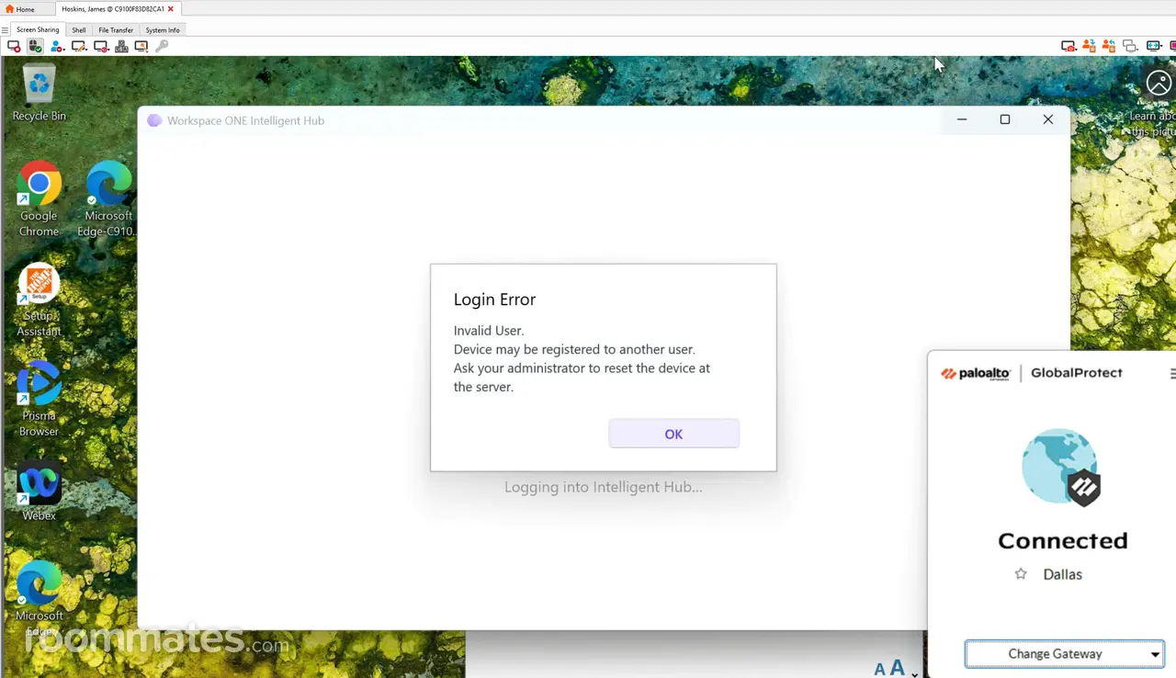Click the small A font size button

tap(879, 670)
